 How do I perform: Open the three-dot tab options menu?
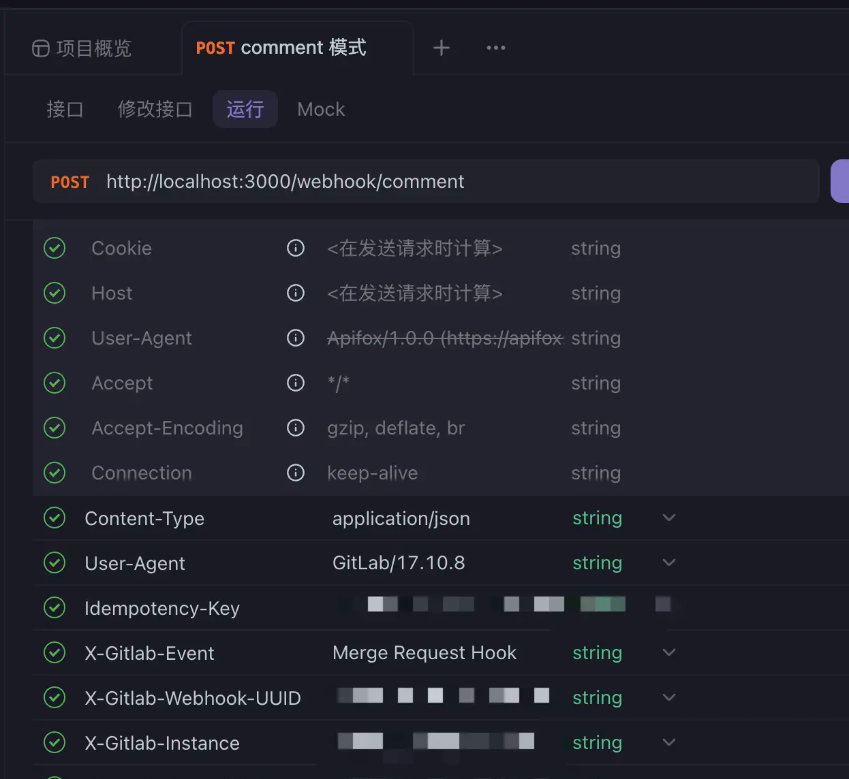click(x=496, y=48)
